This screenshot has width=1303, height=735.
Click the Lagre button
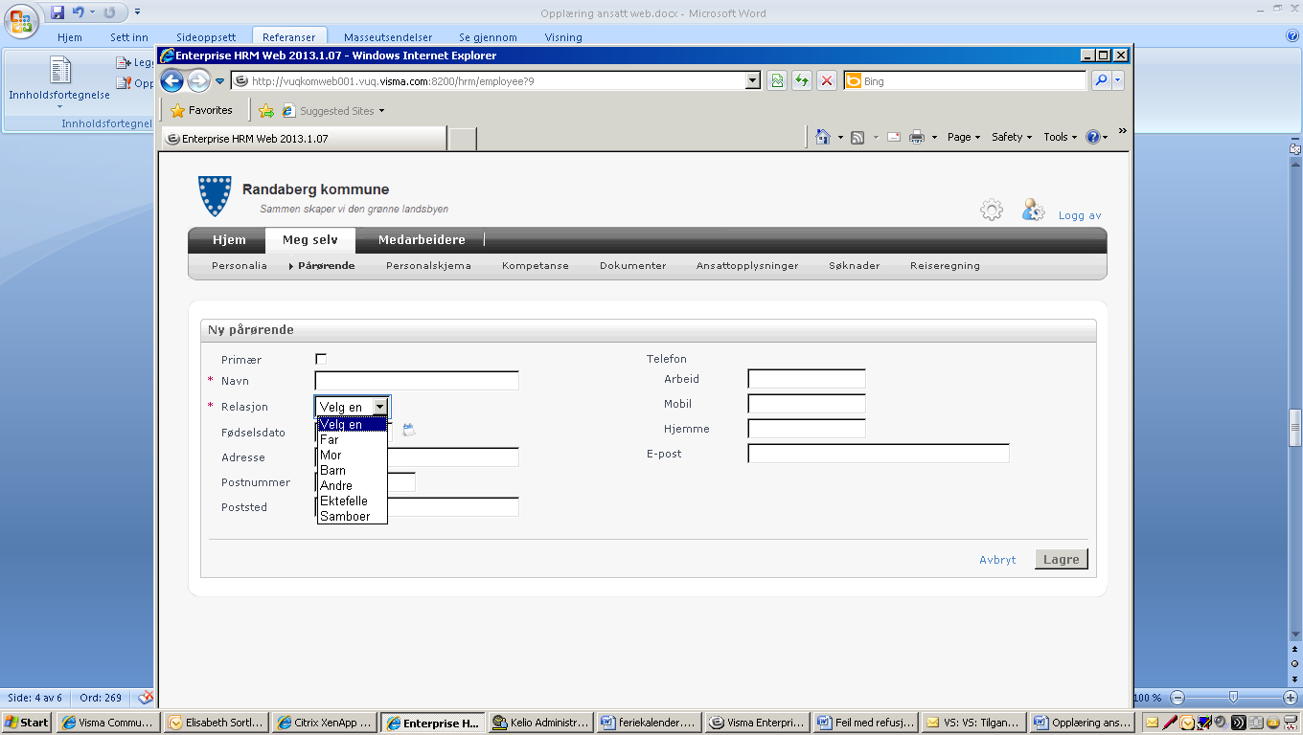(x=1062, y=560)
